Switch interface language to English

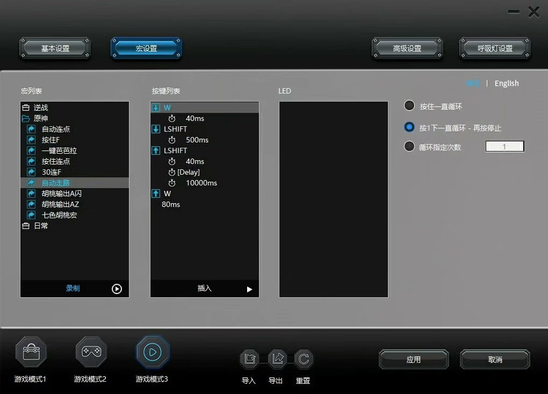tap(506, 83)
